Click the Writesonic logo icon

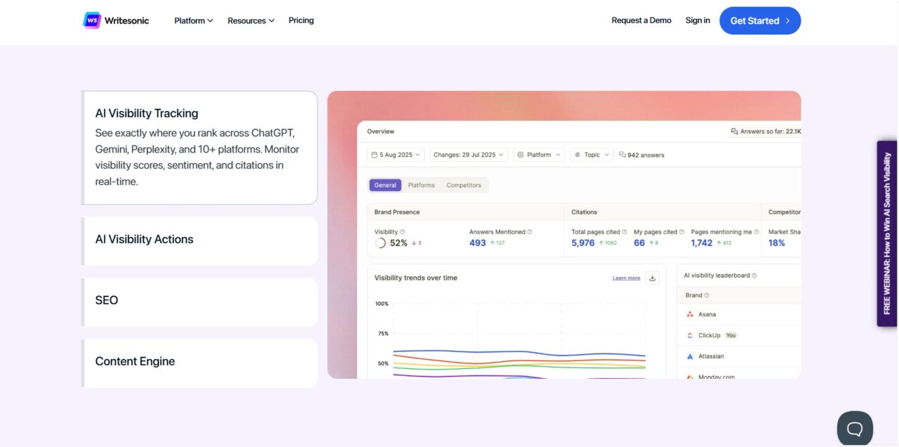pyautogui.click(x=92, y=20)
